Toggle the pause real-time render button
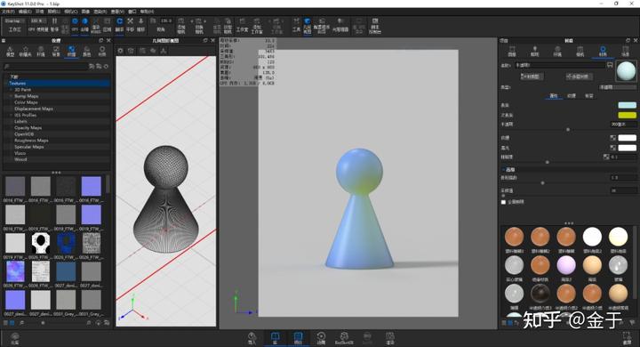This screenshot has height=347, width=640. [55, 25]
